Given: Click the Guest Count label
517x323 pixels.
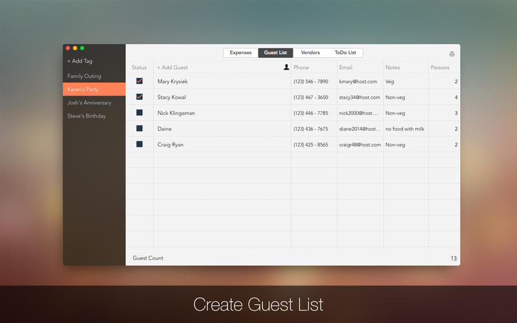Looking at the screenshot, I should [x=148, y=258].
